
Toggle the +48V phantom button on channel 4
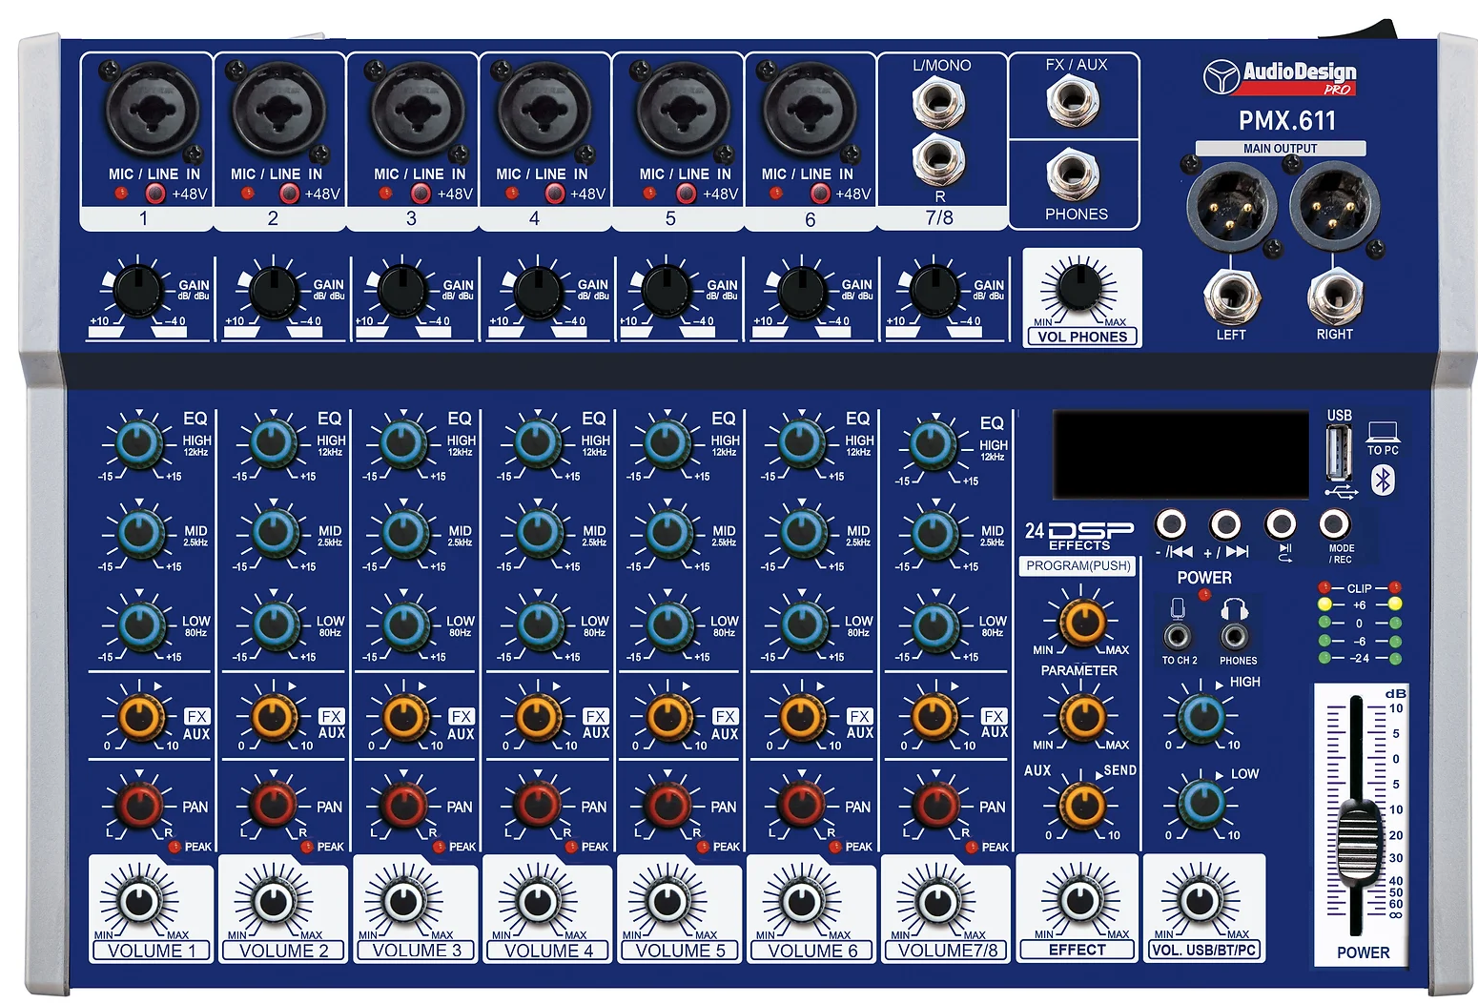pyautogui.click(x=554, y=194)
